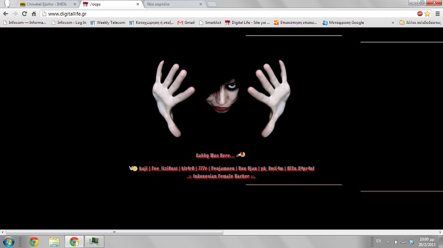Image resolution: width=443 pixels, height=248 pixels.
Task: Open the Chrome menu hamburger icon
Action: coord(437,14)
